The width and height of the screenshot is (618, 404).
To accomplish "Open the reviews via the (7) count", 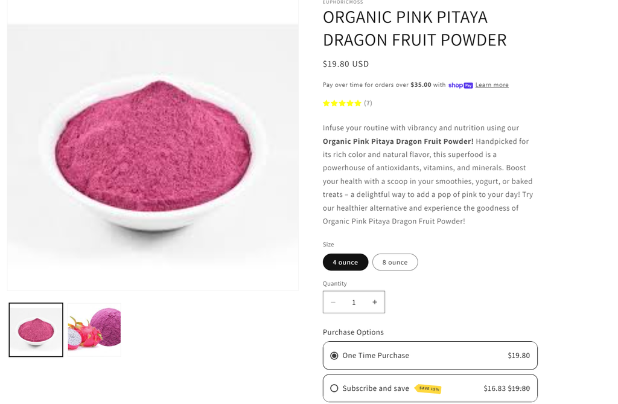I will 368,103.
